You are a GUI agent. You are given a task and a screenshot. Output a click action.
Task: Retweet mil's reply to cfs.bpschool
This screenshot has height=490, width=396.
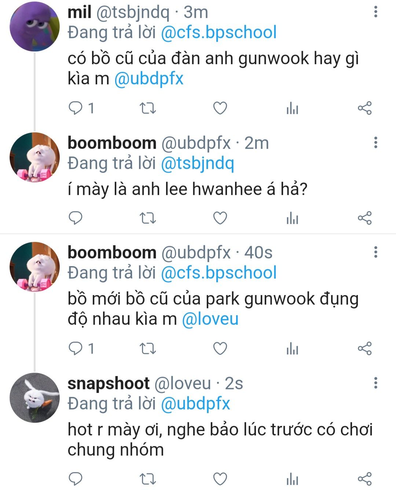pyautogui.click(x=148, y=108)
